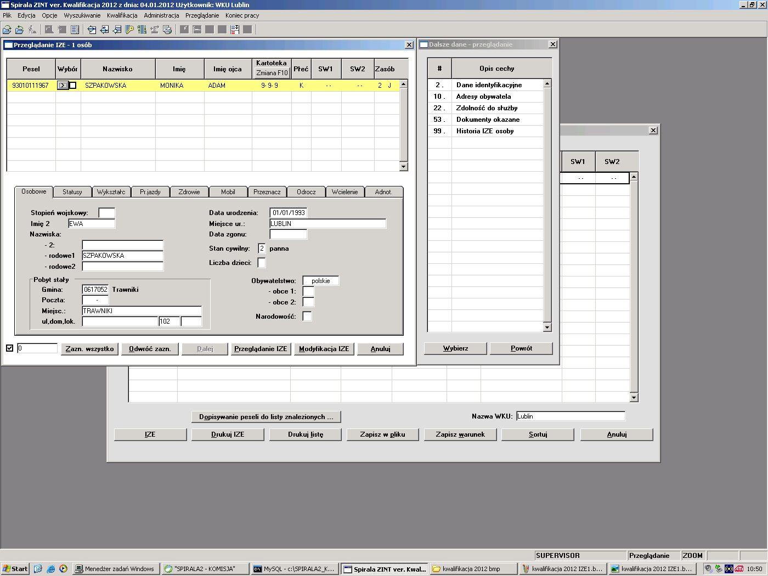This screenshot has height=576, width=768.
Task: Click the Odwróć zazn. button
Action: pyautogui.click(x=150, y=349)
